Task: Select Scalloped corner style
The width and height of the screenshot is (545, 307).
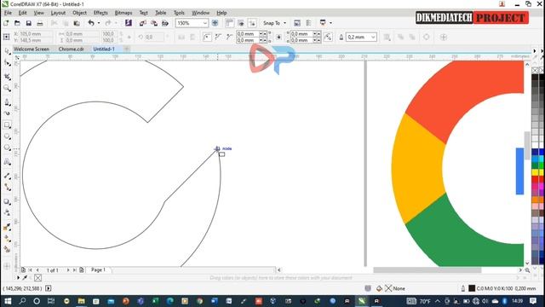Action: [x=218, y=37]
